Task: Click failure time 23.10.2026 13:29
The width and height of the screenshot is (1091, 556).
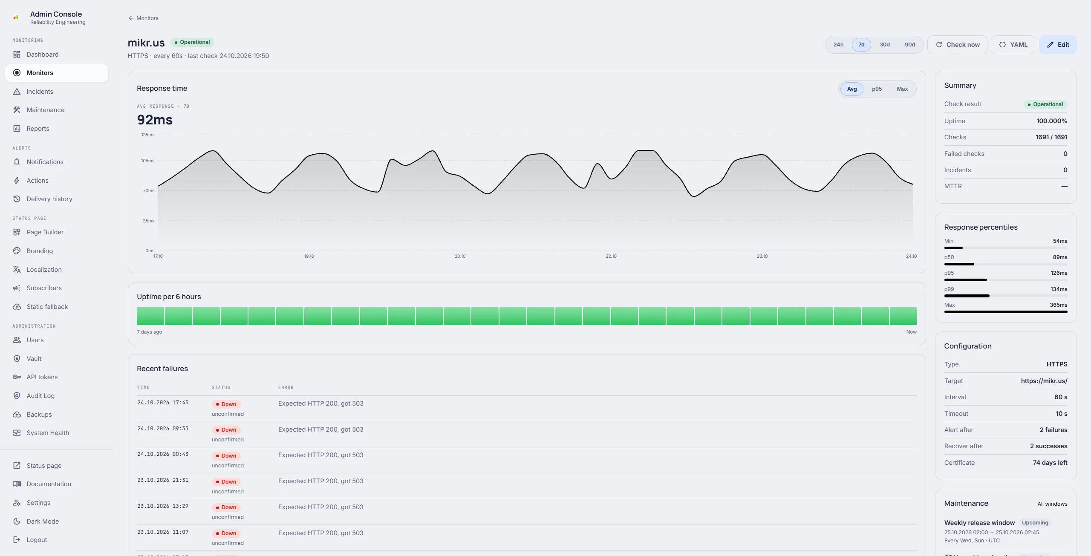Action: point(163,506)
